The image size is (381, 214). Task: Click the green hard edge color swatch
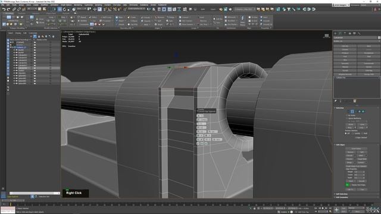click(x=348, y=185)
